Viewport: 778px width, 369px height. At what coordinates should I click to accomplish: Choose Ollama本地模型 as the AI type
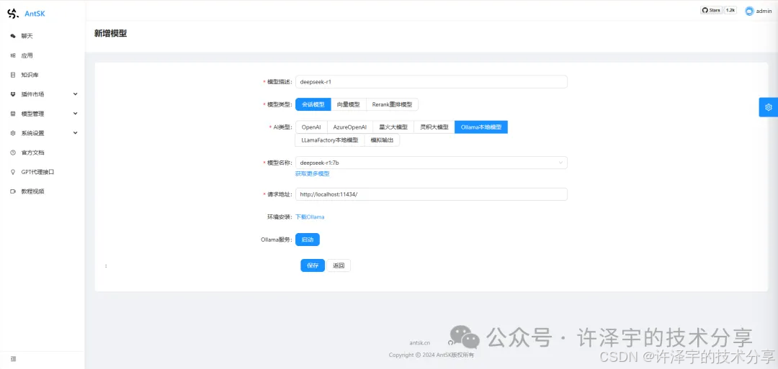pos(481,127)
